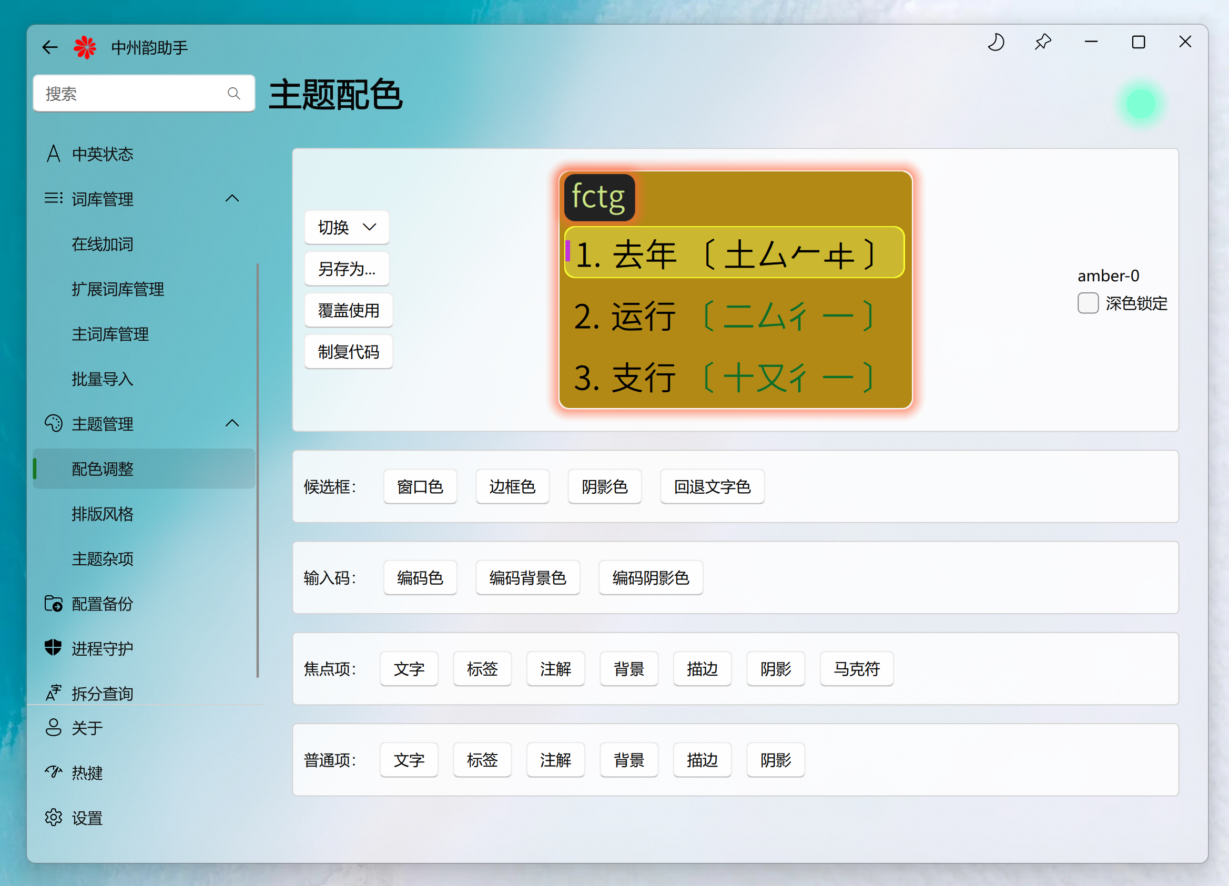Click the 另存为... button
1229x886 pixels.
[x=347, y=269]
